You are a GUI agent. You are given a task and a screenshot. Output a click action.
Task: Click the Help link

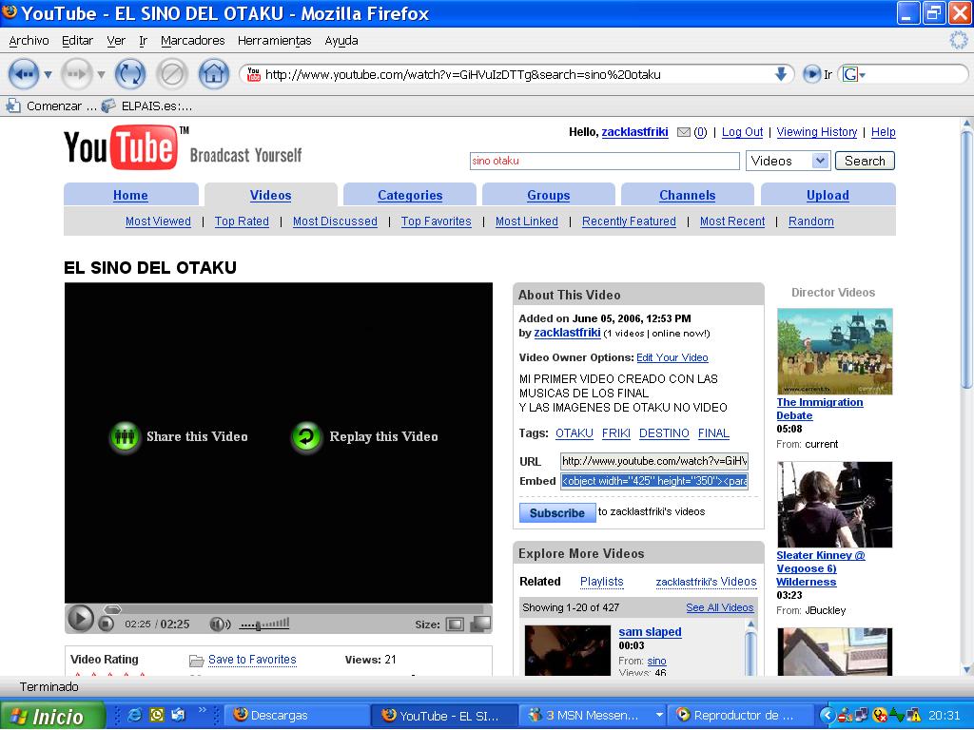(x=884, y=131)
